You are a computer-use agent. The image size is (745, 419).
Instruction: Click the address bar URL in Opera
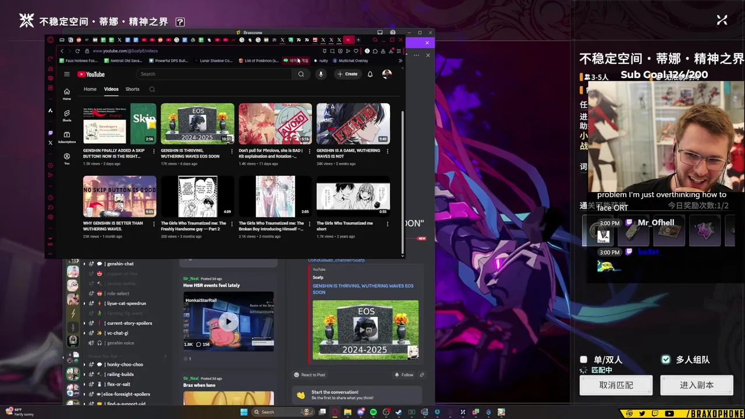pyautogui.click(x=125, y=51)
